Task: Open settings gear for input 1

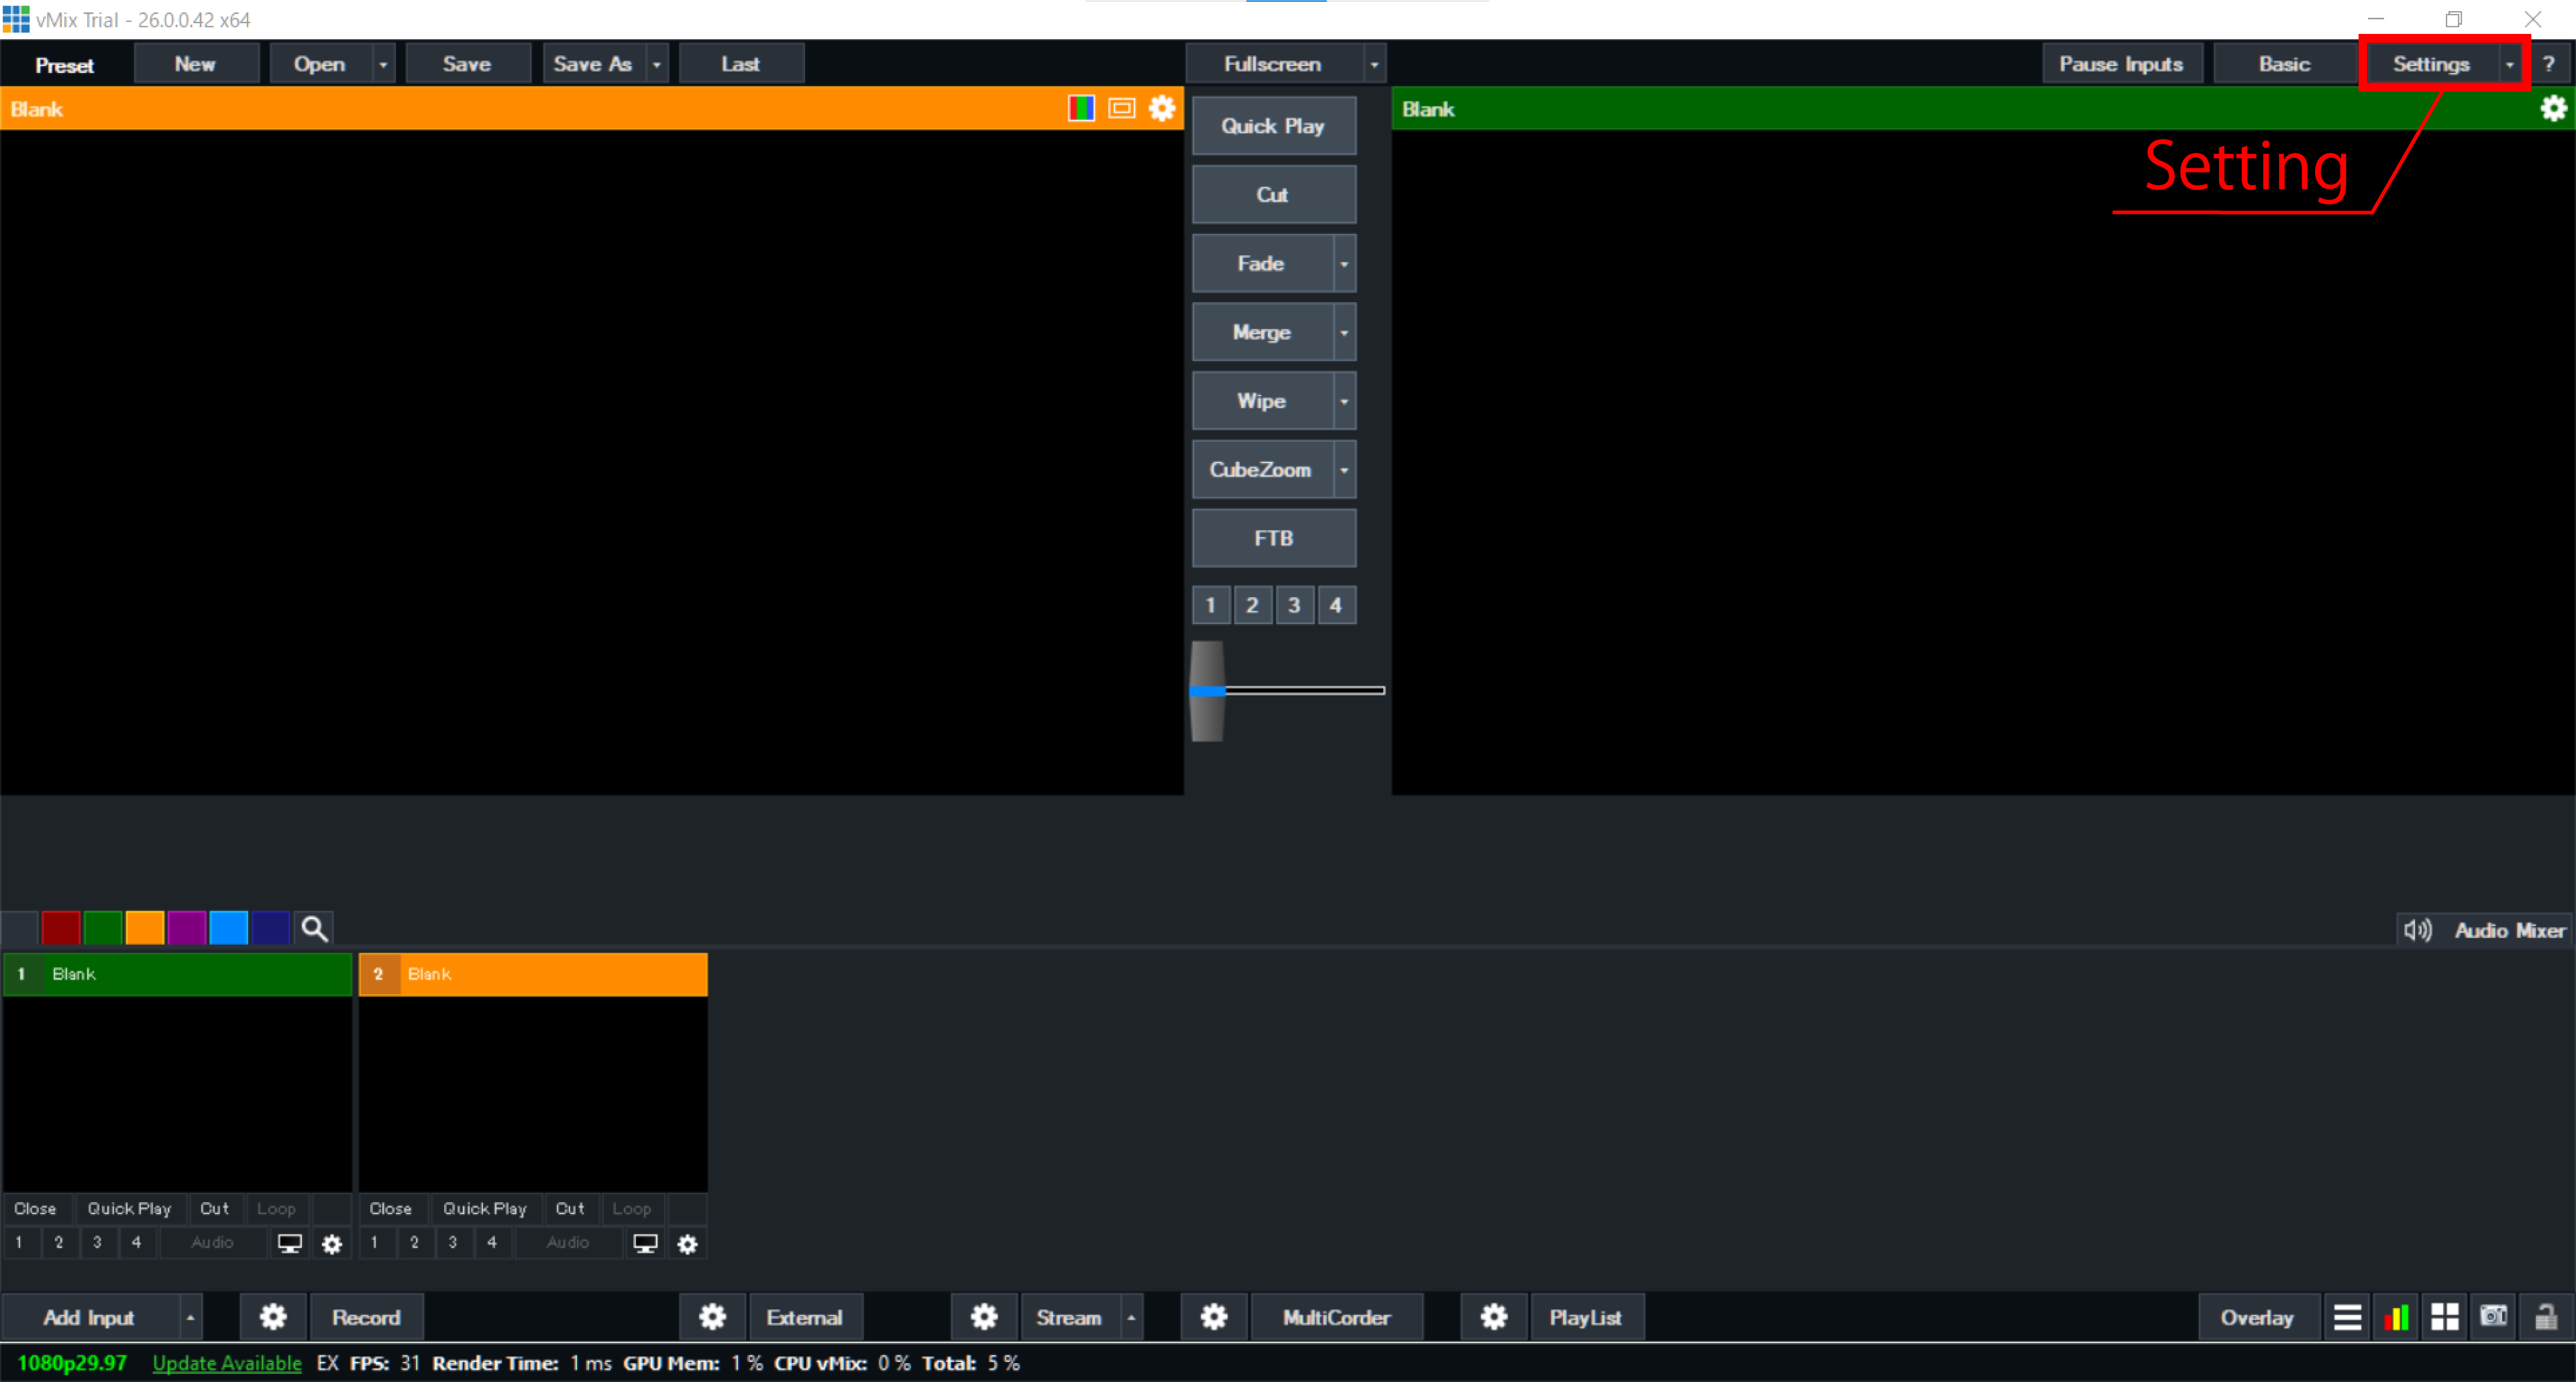Action: pos(332,1244)
